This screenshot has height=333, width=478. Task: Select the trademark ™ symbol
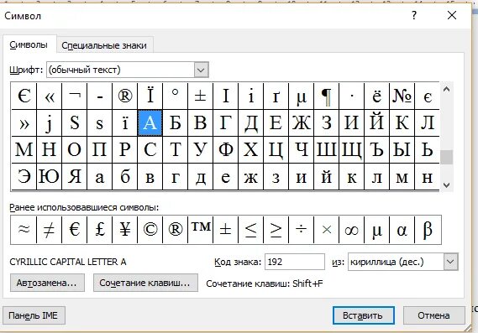coord(201,230)
